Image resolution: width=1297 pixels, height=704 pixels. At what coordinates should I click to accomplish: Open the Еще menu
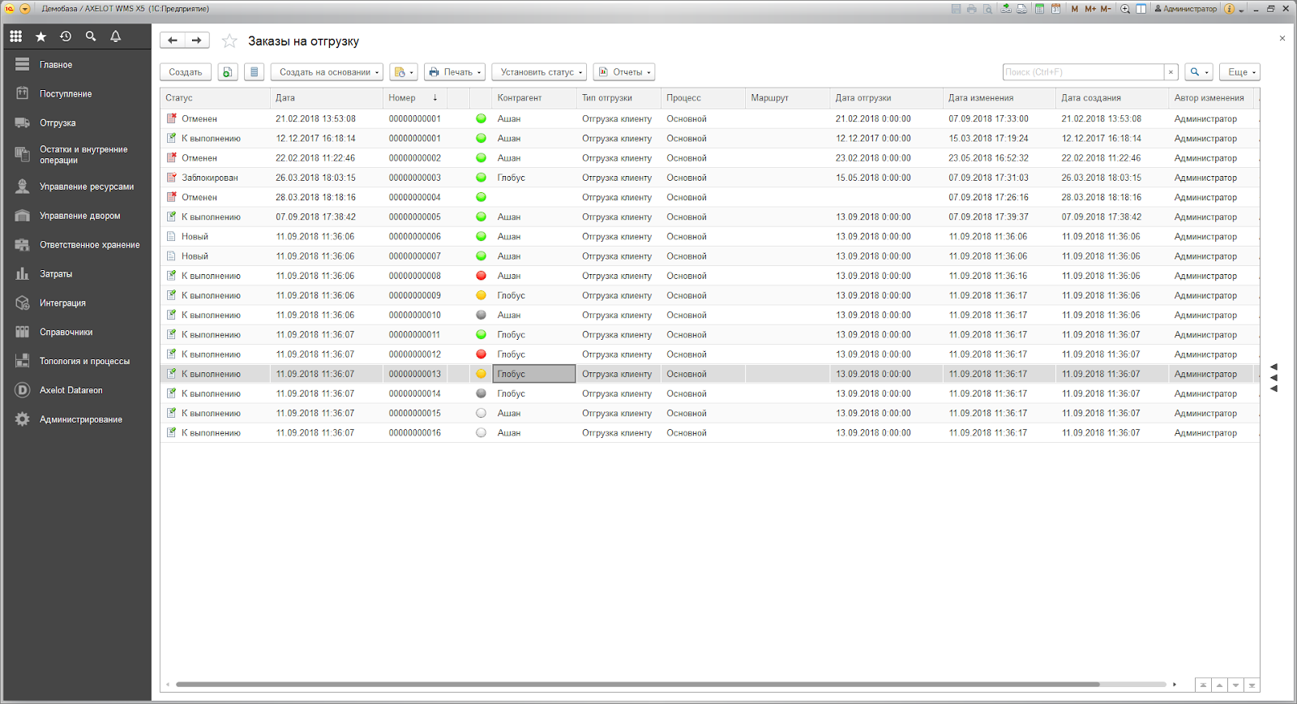pos(1239,72)
